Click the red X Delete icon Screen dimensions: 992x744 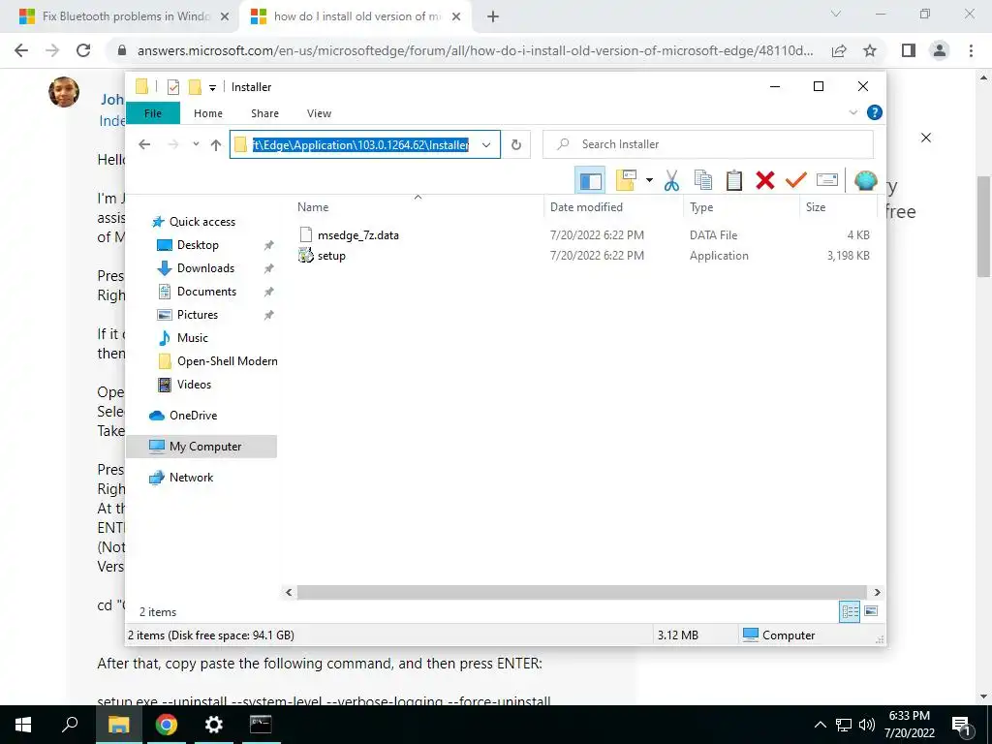tap(765, 181)
